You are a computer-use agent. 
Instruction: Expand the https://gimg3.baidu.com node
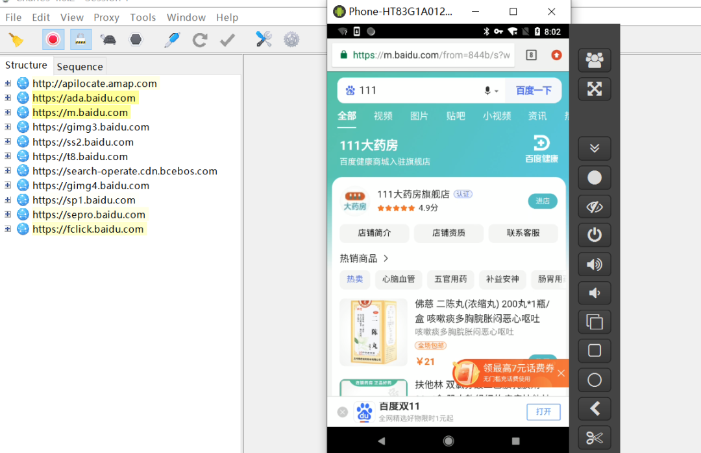pos(8,127)
